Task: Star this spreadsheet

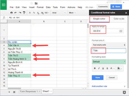Action: [31, 3]
